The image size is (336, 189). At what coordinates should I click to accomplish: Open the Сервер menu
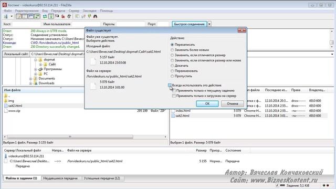pos(73,10)
